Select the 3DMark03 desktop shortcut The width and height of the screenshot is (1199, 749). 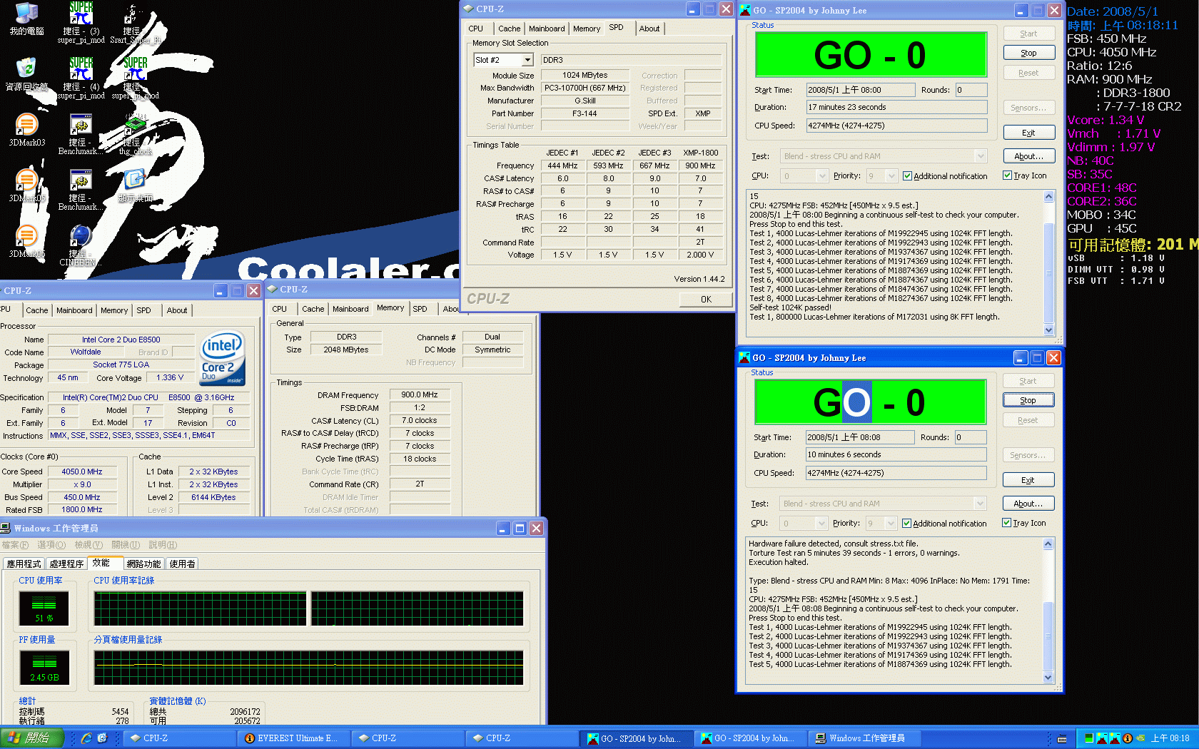tap(26, 124)
